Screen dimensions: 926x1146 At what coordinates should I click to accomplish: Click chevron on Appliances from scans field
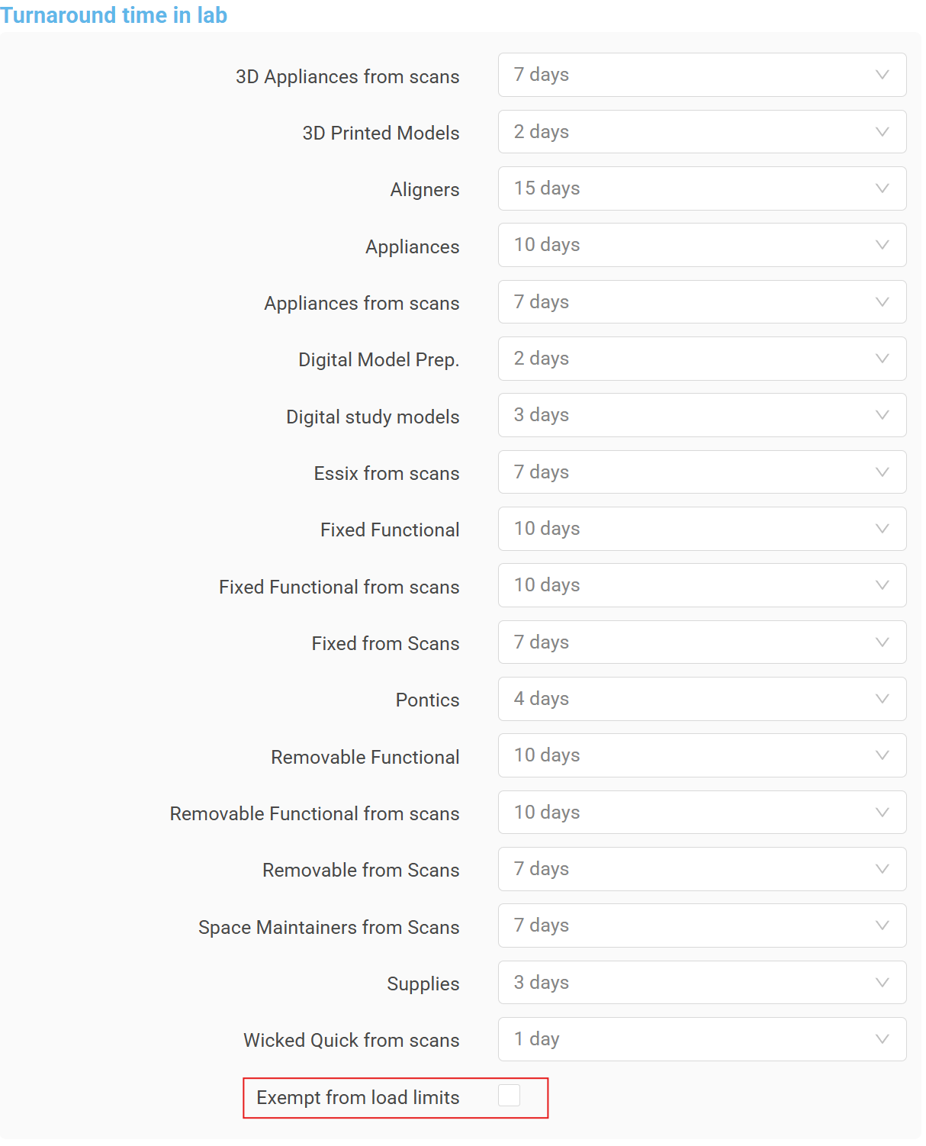(882, 302)
